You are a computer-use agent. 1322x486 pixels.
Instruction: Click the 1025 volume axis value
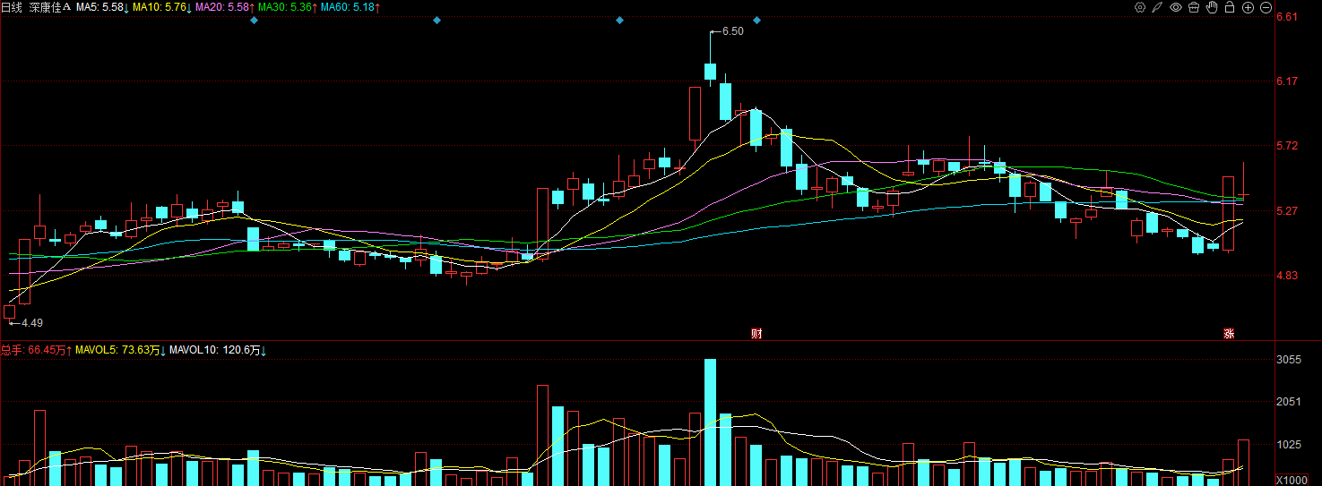1289,445
